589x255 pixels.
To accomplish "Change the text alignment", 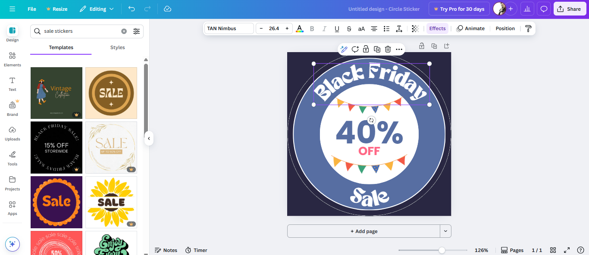I will 374,28.
